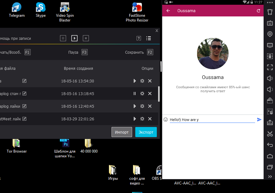This screenshot has height=193, width=275.
Task: Click the scissors screenshot icon in sidebar
Action: click(270, 133)
